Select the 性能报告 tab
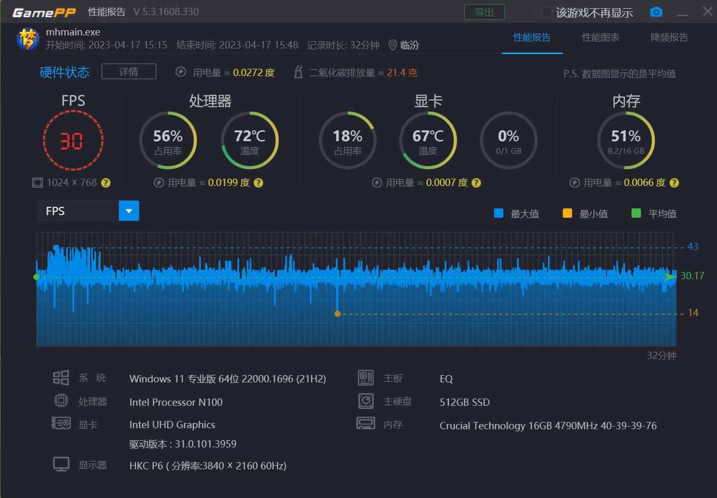 (531, 38)
